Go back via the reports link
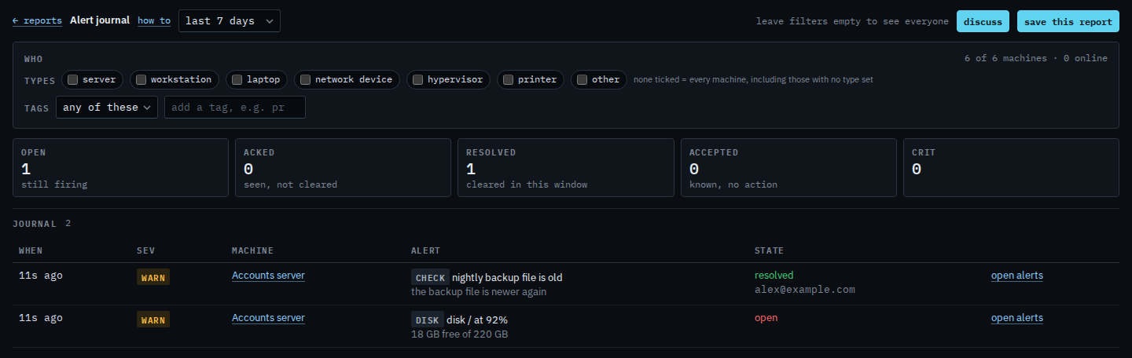Viewport: 1132px width, 358px height. coord(37,21)
